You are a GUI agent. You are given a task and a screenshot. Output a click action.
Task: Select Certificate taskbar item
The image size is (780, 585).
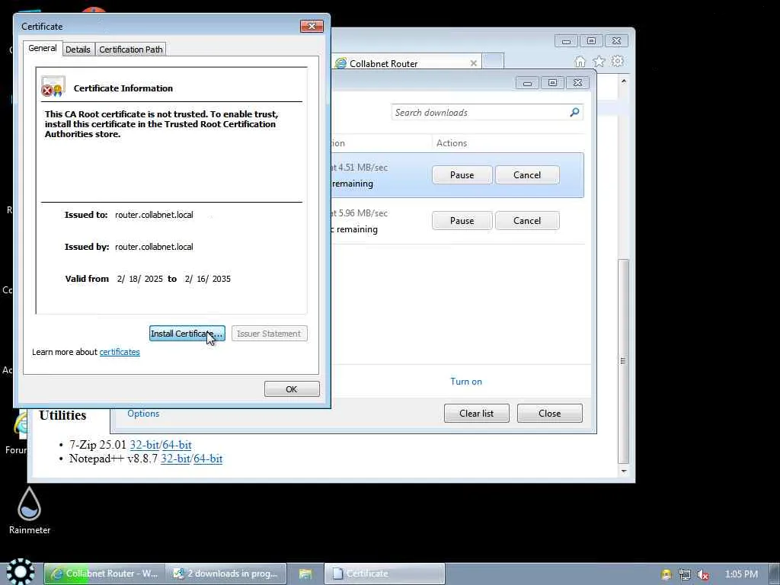pos(384,574)
